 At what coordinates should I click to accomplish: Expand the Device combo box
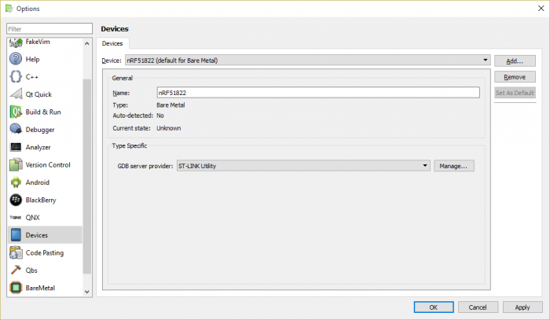click(x=308, y=60)
